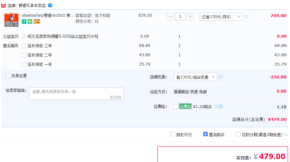The height and width of the screenshot is (162, 290).
Task: Click the comment icon next to 店铺优惠 dropdown
Action: pos(221,77)
